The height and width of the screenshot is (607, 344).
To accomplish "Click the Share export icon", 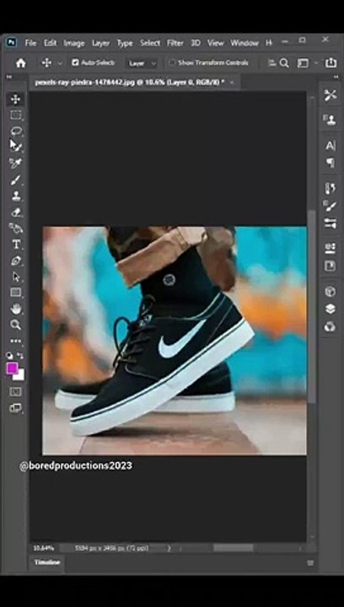I will (331, 62).
